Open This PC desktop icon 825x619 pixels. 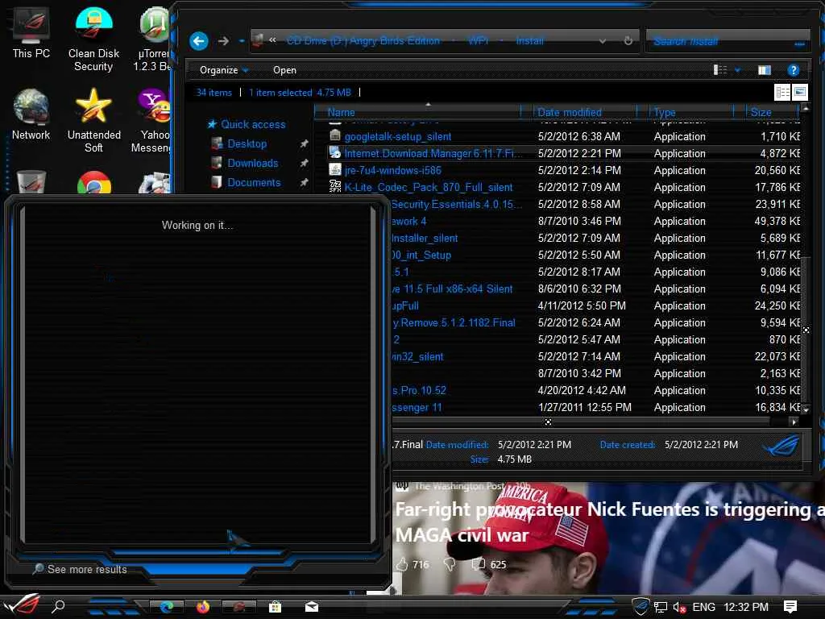click(x=31, y=33)
